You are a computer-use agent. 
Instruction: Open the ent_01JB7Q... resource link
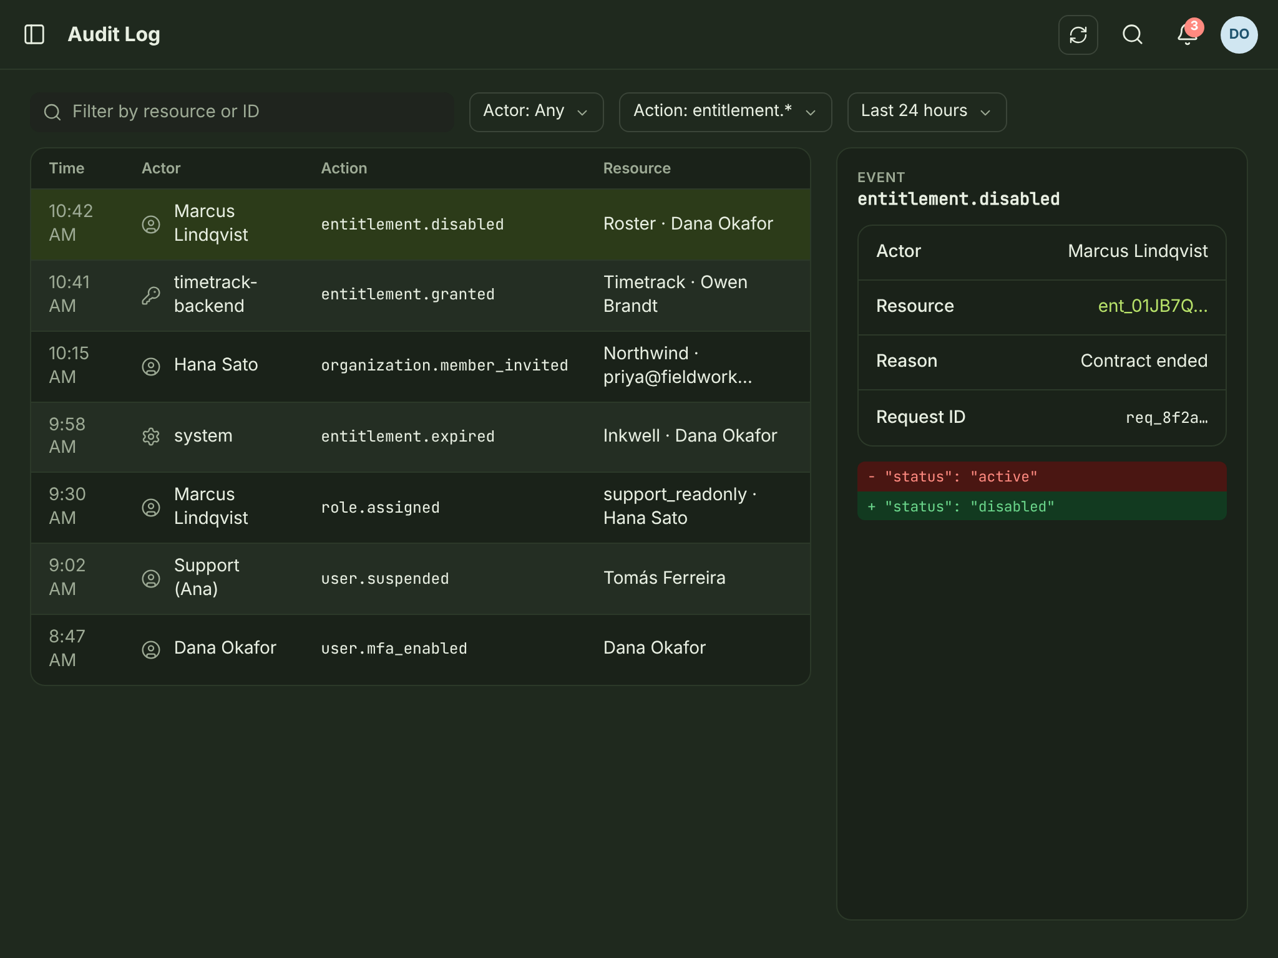pos(1153,306)
